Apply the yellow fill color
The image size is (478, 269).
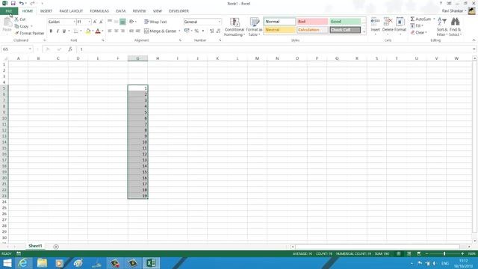[88, 31]
